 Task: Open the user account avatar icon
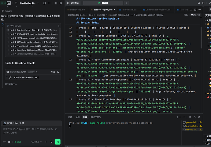click(61, 3)
